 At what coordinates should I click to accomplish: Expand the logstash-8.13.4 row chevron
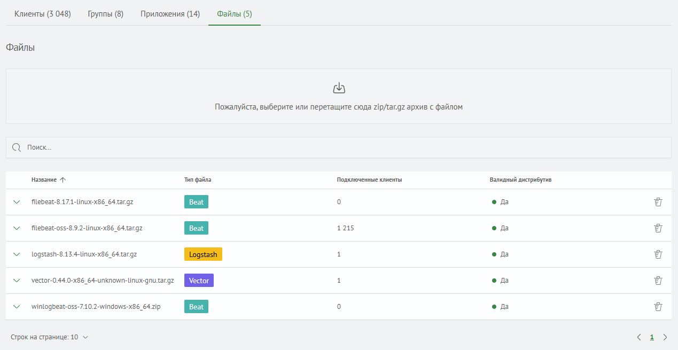[17, 254]
